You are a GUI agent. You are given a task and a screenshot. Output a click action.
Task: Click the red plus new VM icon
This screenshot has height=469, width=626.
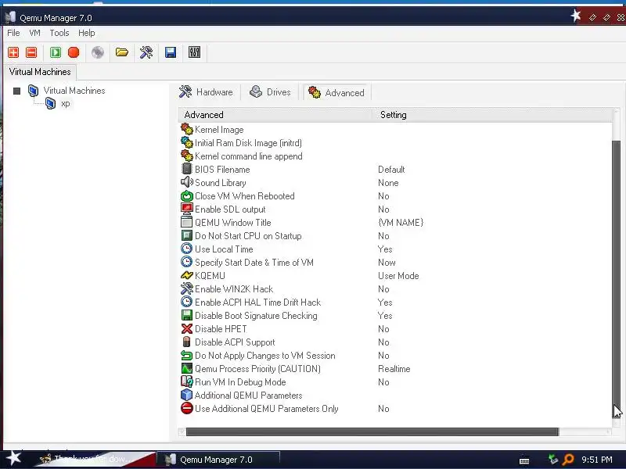pyautogui.click(x=13, y=52)
